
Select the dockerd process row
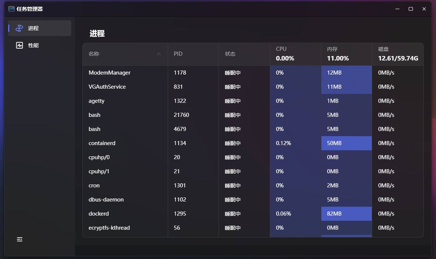tap(99, 214)
